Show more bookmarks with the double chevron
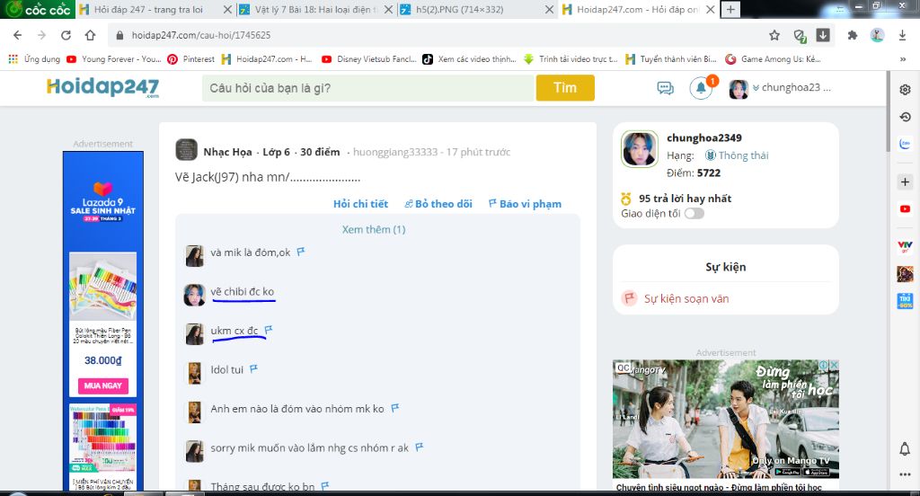The width and height of the screenshot is (920, 496). point(902,59)
